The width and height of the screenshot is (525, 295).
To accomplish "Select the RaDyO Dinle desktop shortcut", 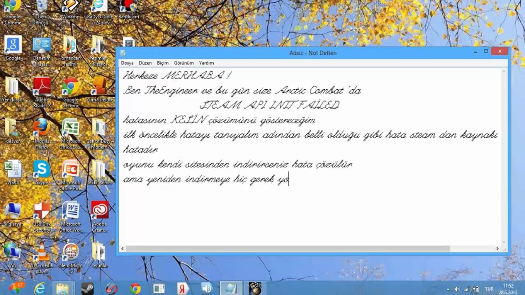I will click(99, 12).
